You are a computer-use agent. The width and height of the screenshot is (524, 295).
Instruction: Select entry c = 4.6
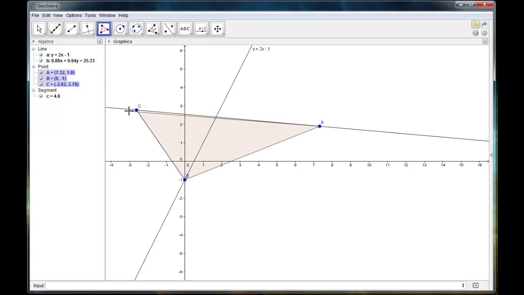click(53, 96)
